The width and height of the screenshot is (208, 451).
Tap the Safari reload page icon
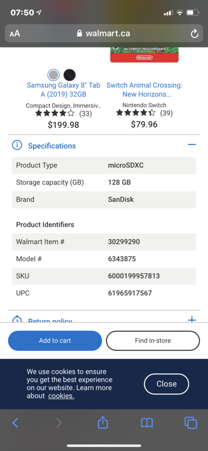194,34
